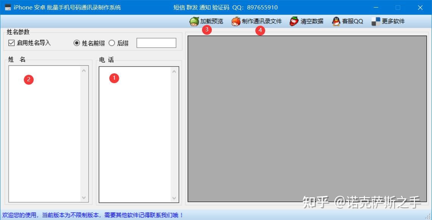Click the penguin 客服QQ icon

tap(336, 22)
